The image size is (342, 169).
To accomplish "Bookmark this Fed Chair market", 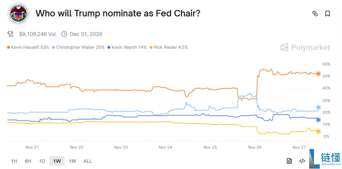I will click(327, 14).
